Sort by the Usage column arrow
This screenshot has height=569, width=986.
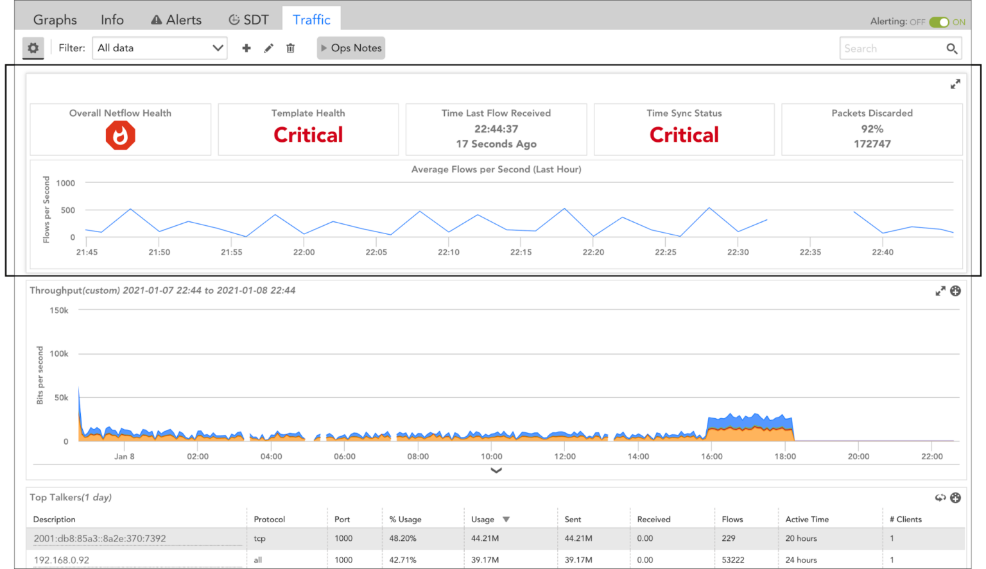[506, 520]
